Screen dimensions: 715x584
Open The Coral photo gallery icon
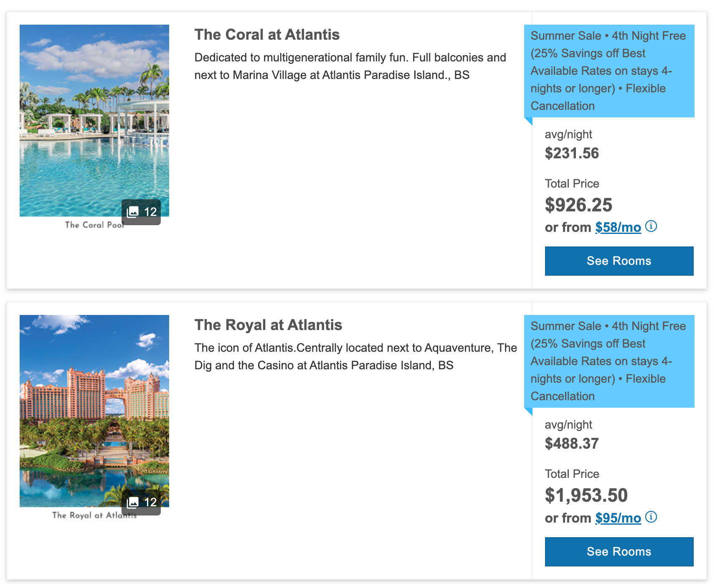click(x=141, y=212)
